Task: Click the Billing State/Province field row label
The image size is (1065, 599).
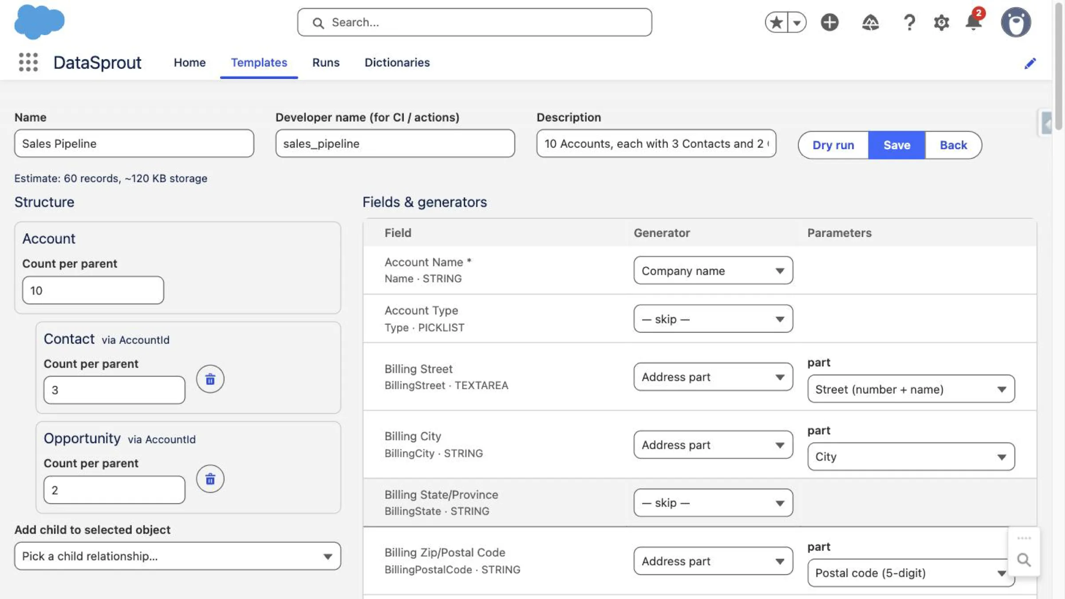Action: click(441, 495)
